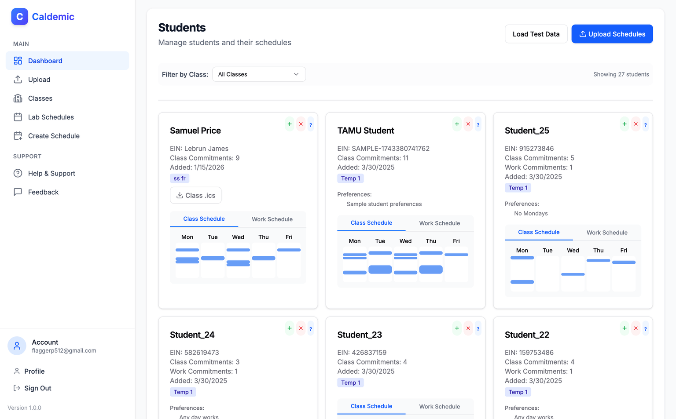676x419 pixels.
Task: Click the Temp 1 tag on Student_22 card
Action: point(518,392)
